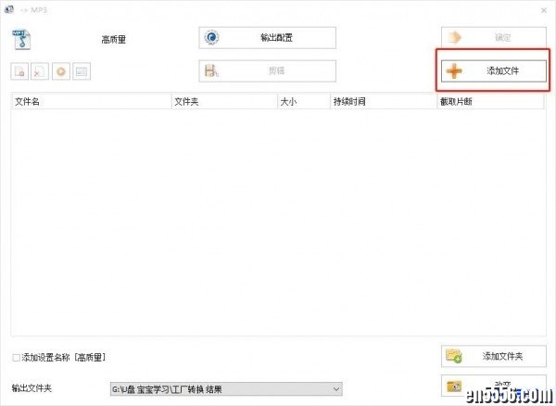Click the app icon in title bar

coord(9,7)
